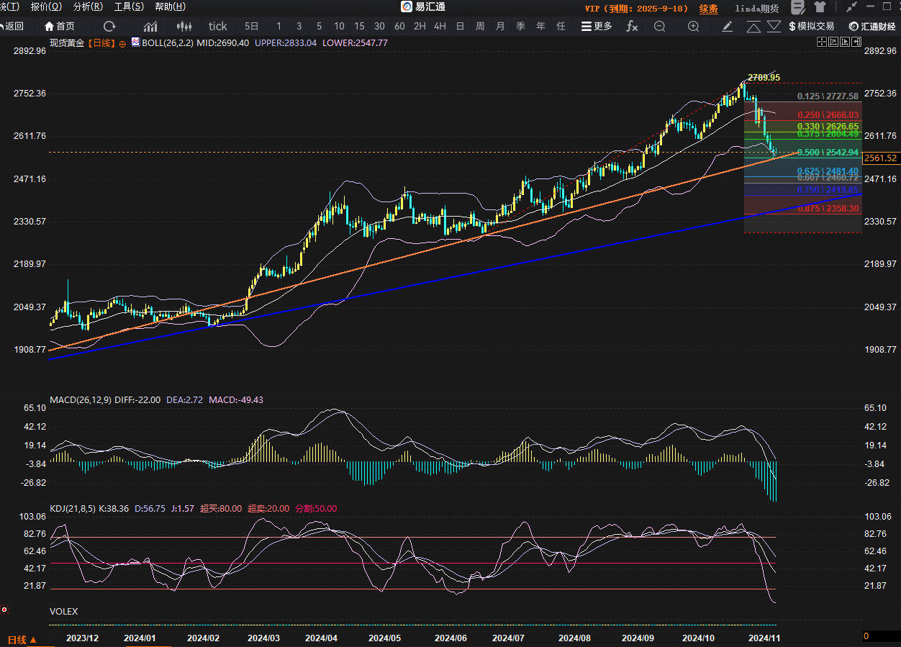Expand the 更多 timeframe list
The image size is (901, 647).
597,26
